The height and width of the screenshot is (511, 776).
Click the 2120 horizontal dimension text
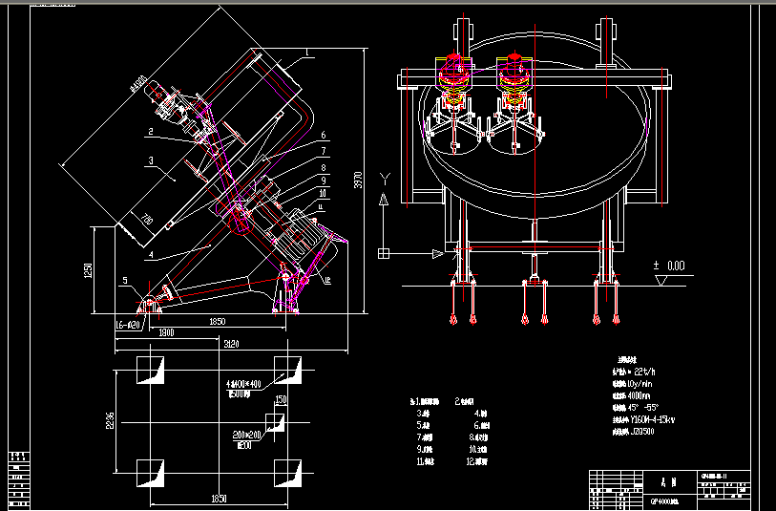point(230,343)
